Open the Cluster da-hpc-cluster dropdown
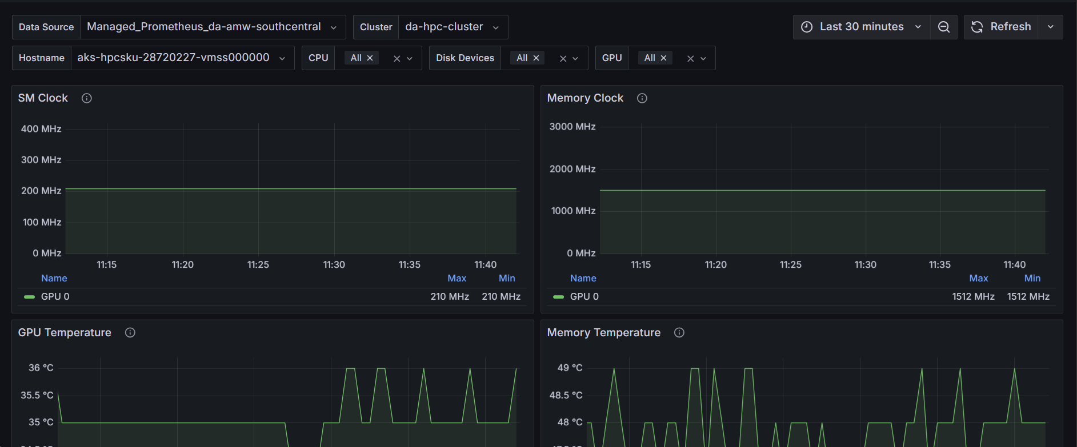Viewport: 1077px width, 447px height. coord(452,27)
